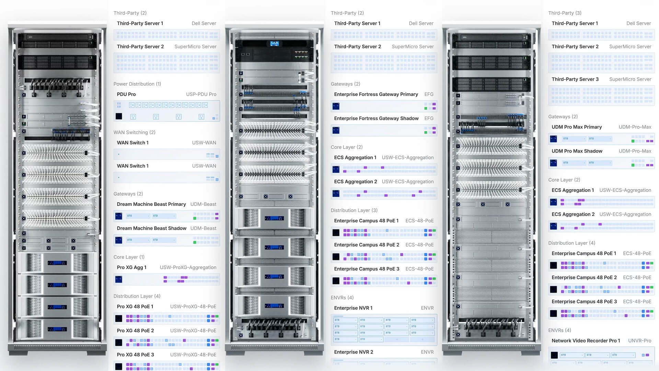Viewport: 659px width, 371px height.
Task: Click the Enterprise Fortress Gateway Primary name
Action: point(376,94)
